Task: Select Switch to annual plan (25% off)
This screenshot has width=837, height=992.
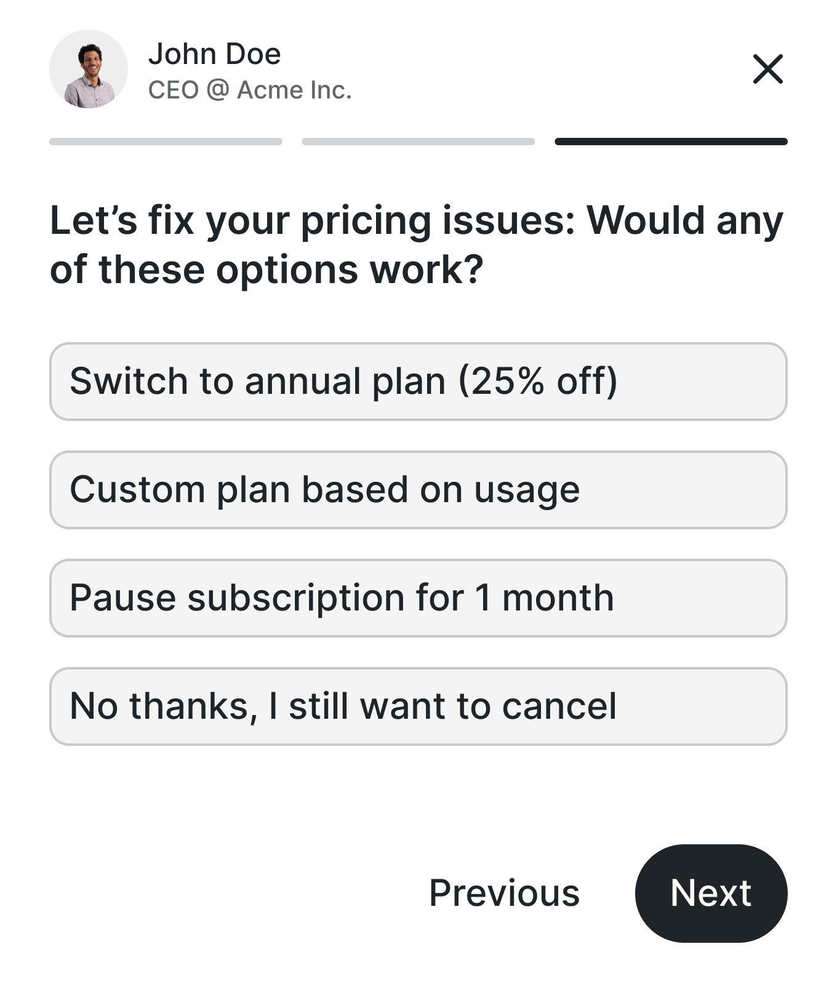Action: 418,382
